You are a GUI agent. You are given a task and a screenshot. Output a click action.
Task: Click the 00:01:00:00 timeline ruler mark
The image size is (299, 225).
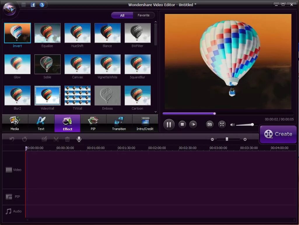coord(96,148)
